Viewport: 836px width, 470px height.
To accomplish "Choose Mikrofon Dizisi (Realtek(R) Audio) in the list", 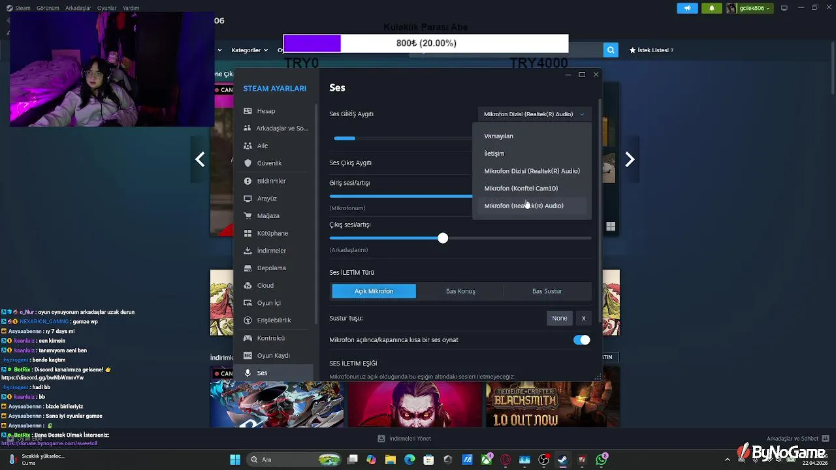I will [x=532, y=171].
